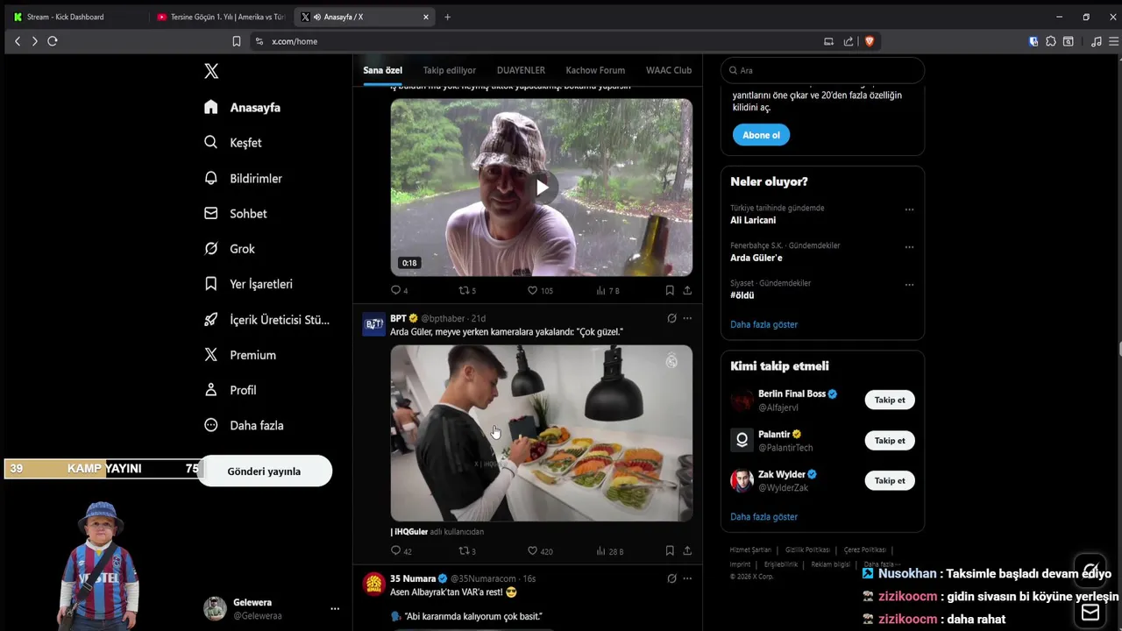Open options for Arda Güler'e trend
This screenshot has width=1122, height=631.
909,247
